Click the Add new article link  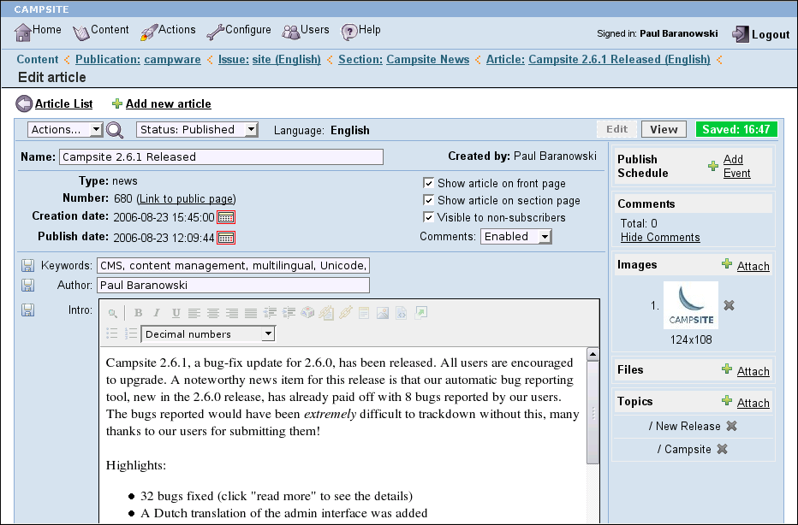tap(169, 103)
